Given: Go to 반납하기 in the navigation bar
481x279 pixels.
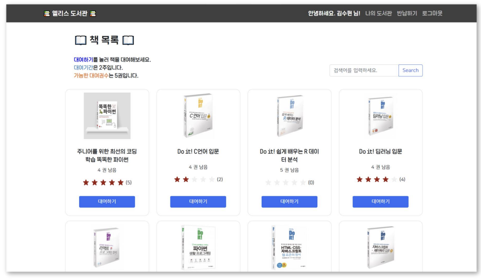Looking at the screenshot, I should coord(407,13).
